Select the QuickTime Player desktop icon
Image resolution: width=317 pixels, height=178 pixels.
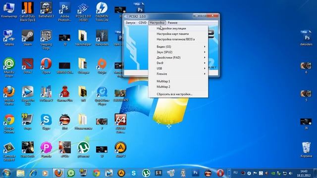[x=102, y=96]
